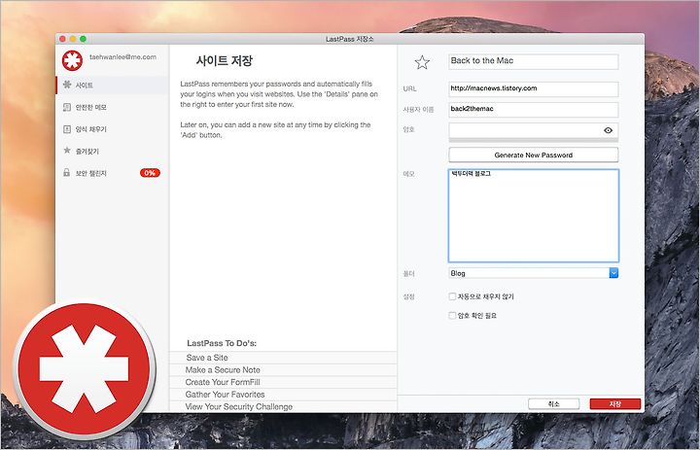
Task: Click the large LastPass app logo overlay
Action: [84, 369]
